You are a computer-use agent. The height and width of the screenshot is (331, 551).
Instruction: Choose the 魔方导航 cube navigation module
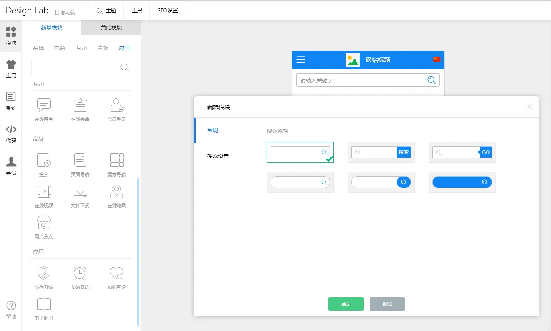pyautogui.click(x=117, y=160)
